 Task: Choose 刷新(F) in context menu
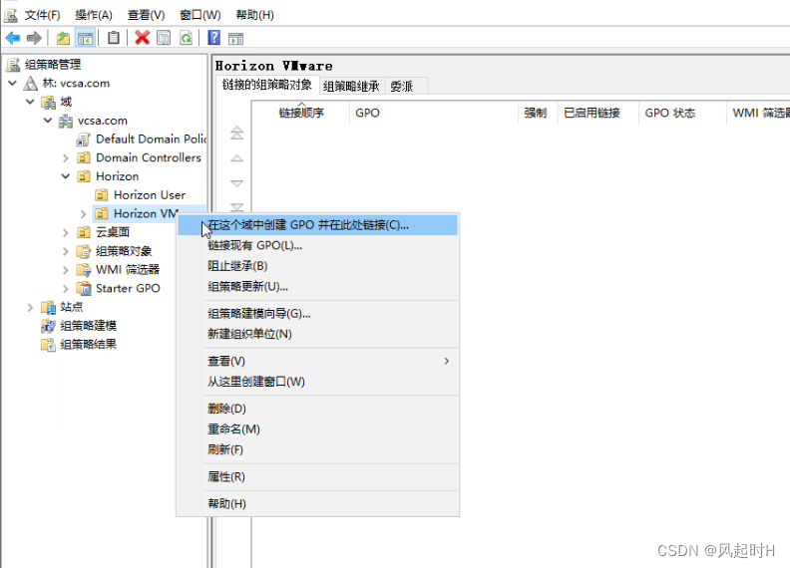tap(317, 449)
